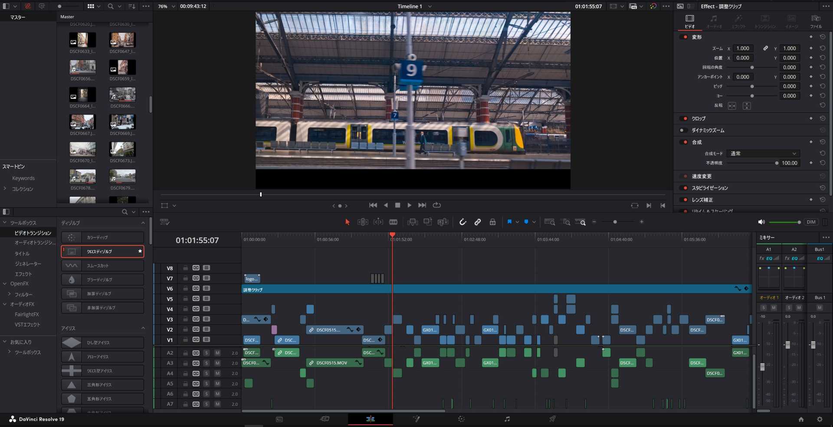
Task: Click the Overwrite Clip toolbar icon
Action: tap(428, 222)
